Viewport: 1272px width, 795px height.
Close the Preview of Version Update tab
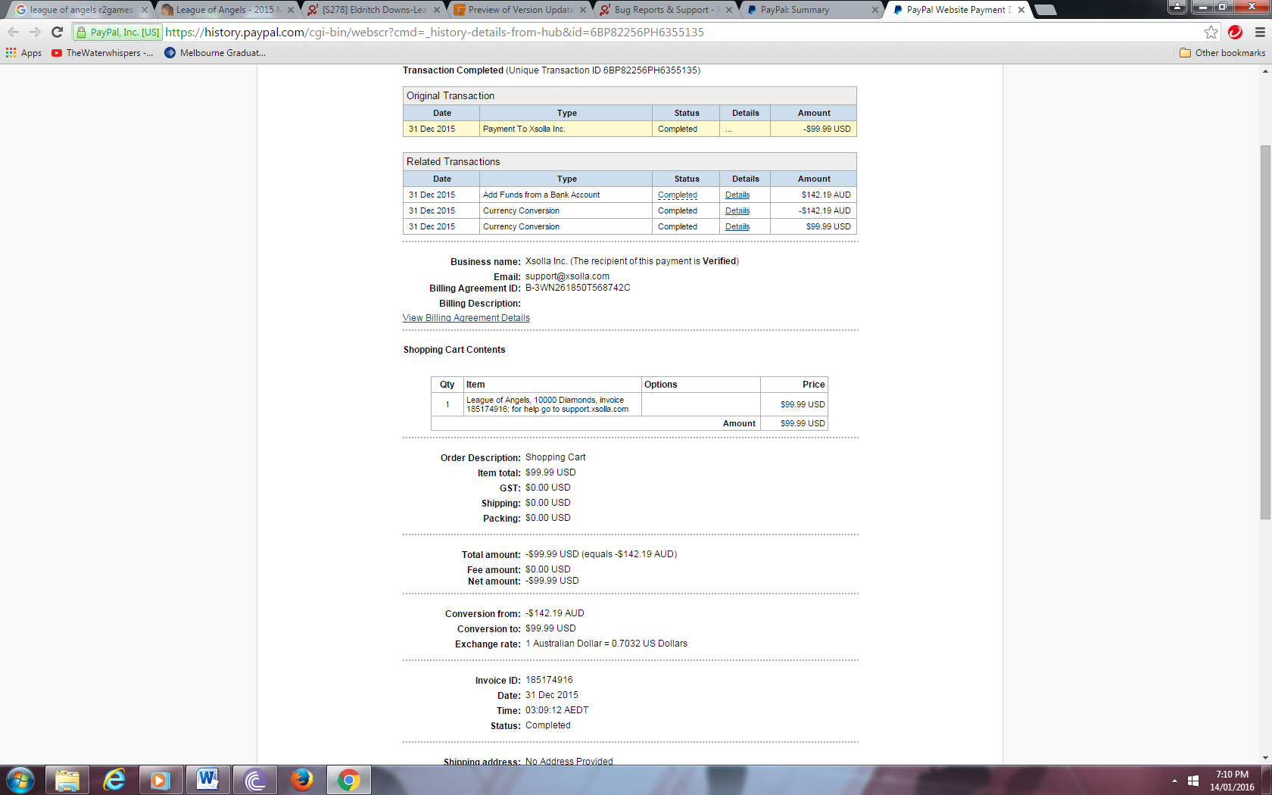click(583, 10)
